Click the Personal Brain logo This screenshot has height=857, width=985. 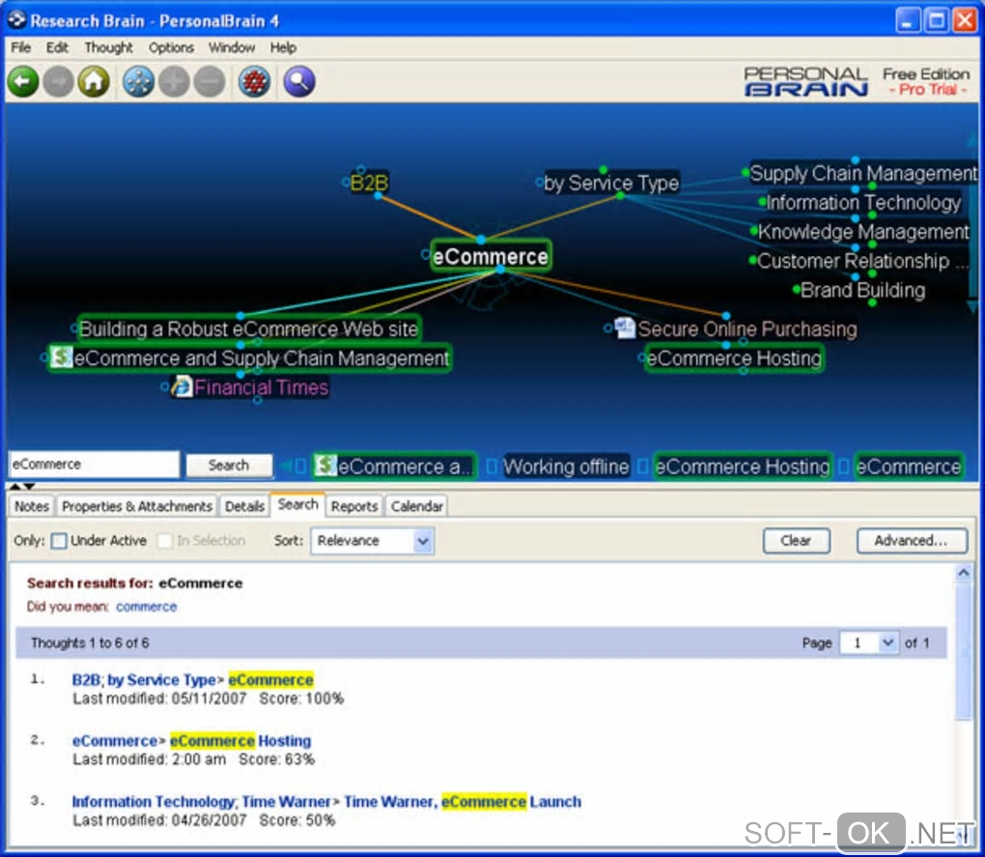pos(805,82)
